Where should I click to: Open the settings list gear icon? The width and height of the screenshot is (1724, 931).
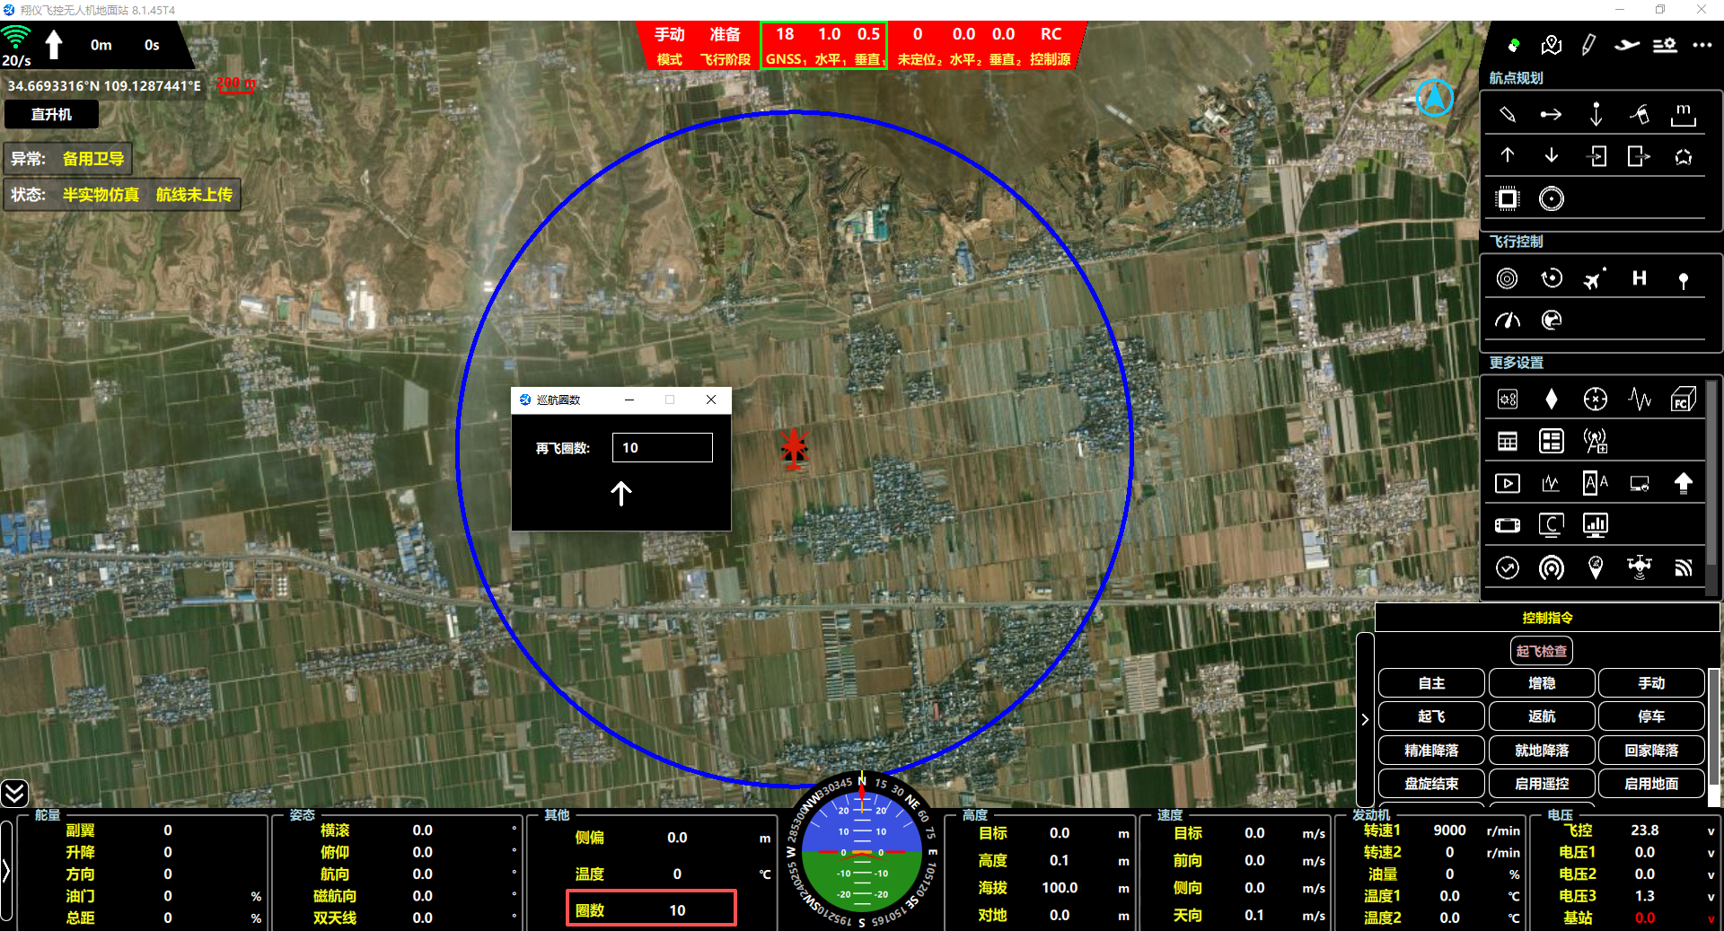[1665, 45]
